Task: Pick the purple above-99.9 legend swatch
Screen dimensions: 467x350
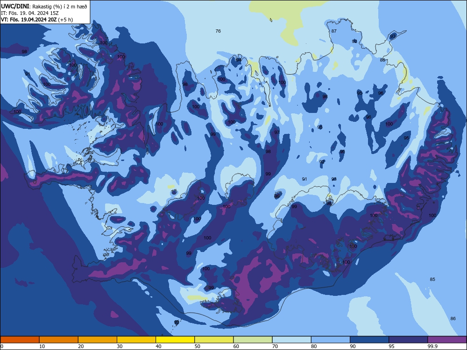Action: coord(447,340)
